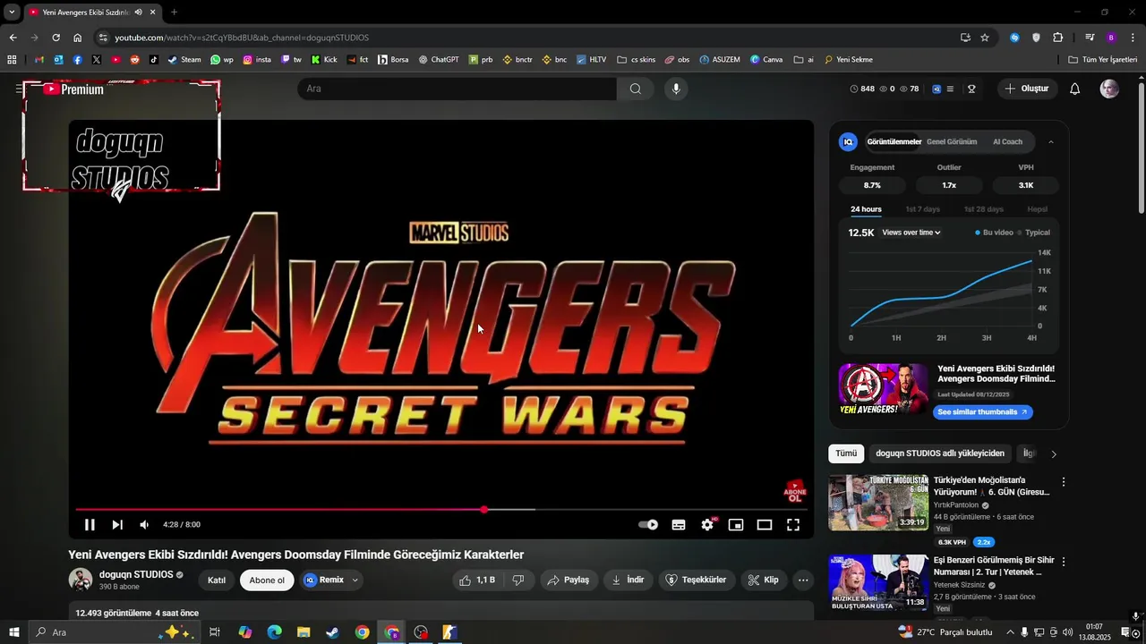Toggle the Bu video legend series
Viewport: 1146px width, 644px height.
click(994, 233)
